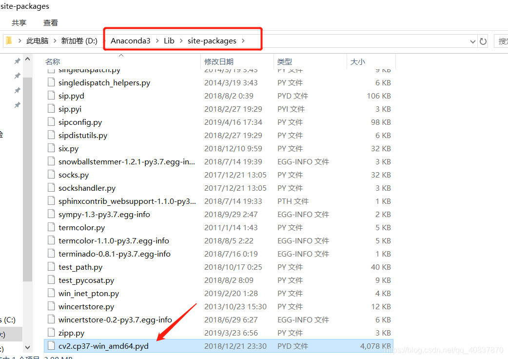508x359 pixels.
Task: Open the 查看 ribbon tab
Action: (51, 22)
